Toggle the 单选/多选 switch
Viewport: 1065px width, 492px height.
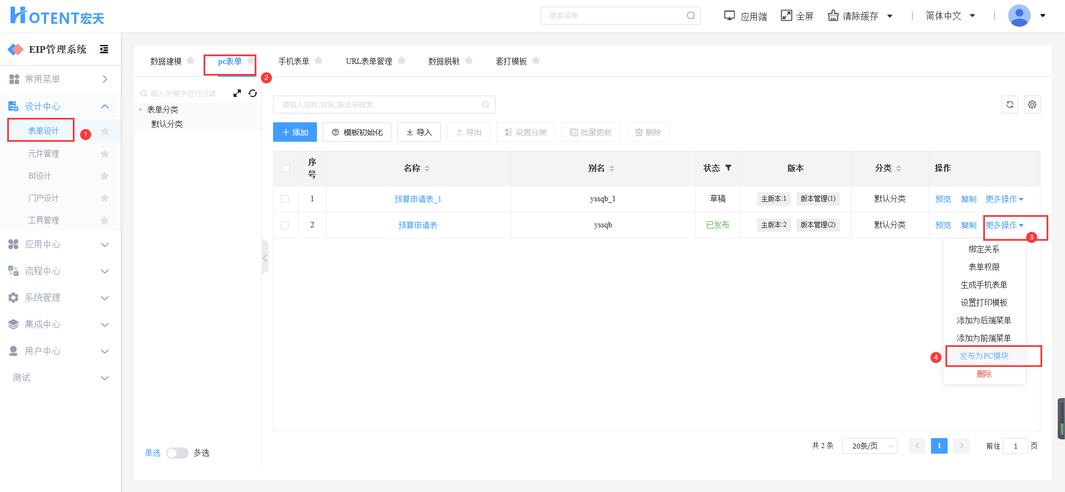pos(177,453)
